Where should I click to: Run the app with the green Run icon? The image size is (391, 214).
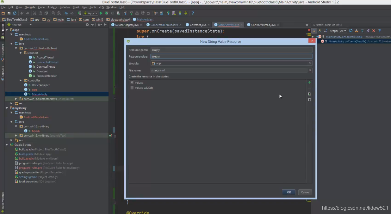pos(101,13)
